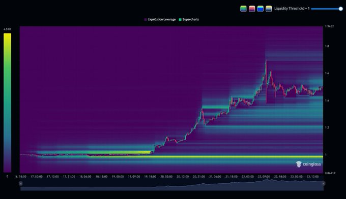This screenshot has width=346, height=199.
Task: Click the 21, 15:00 time axis label
Action: point(232,177)
